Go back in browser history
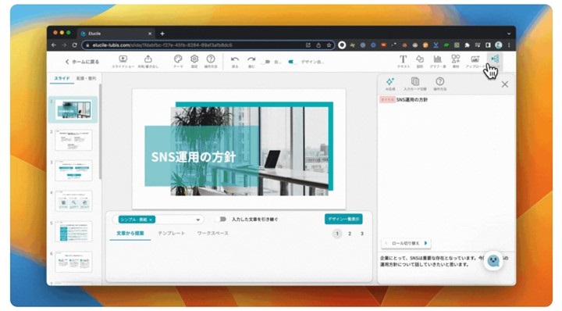The image size is (562, 311). pos(54,45)
